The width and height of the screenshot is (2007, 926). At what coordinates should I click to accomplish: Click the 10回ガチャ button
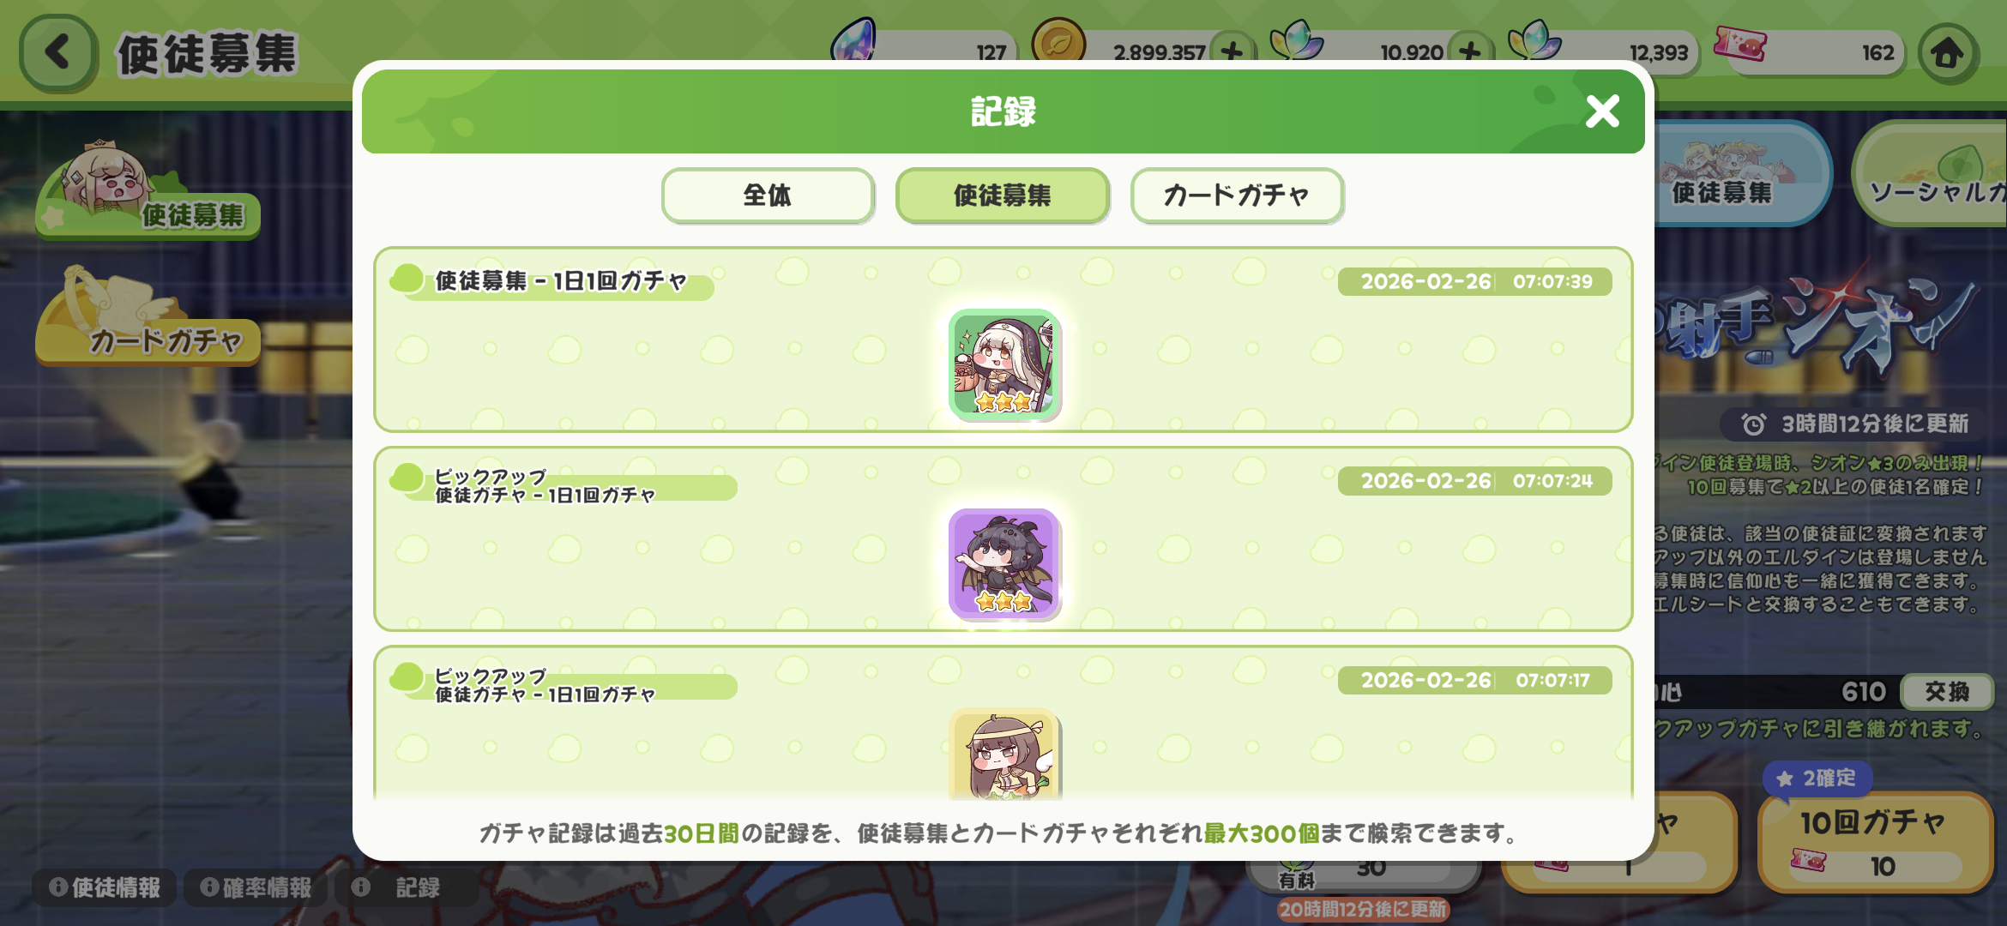(x=1875, y=842)
